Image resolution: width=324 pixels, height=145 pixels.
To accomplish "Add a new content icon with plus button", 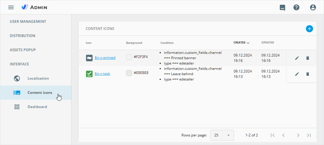I will 309,29.
